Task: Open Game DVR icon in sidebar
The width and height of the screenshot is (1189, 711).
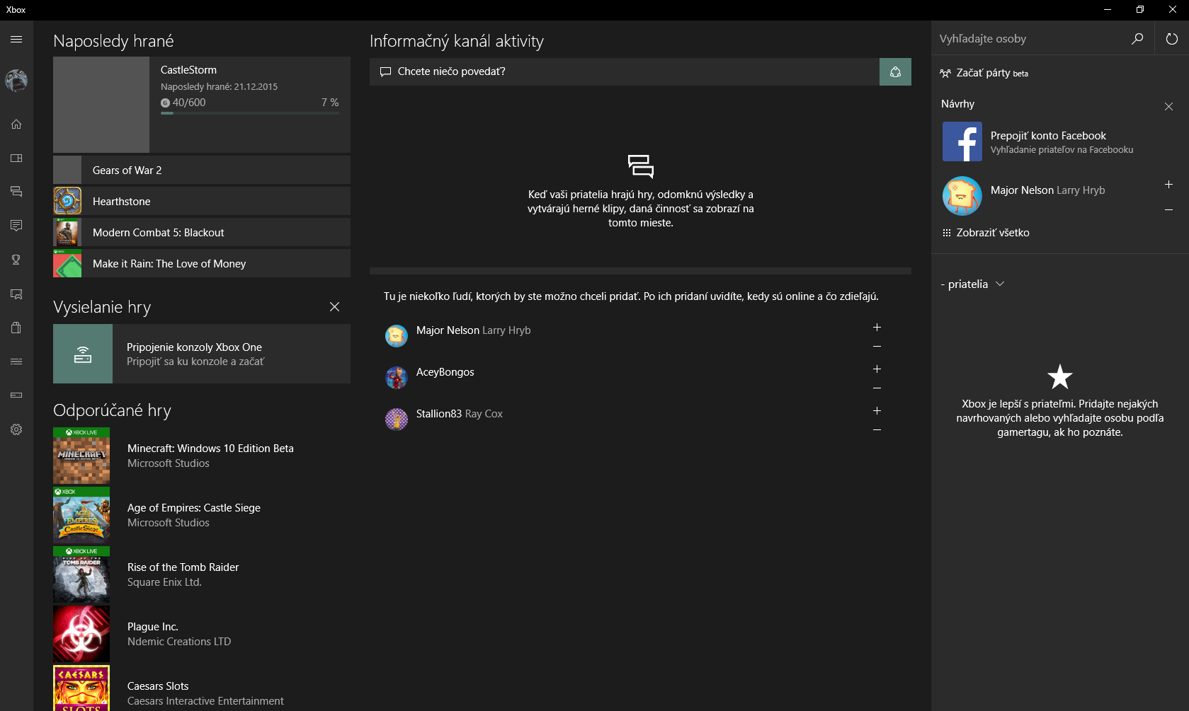Action: 16,294
